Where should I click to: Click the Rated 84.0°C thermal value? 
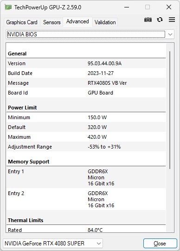[95, 230]
